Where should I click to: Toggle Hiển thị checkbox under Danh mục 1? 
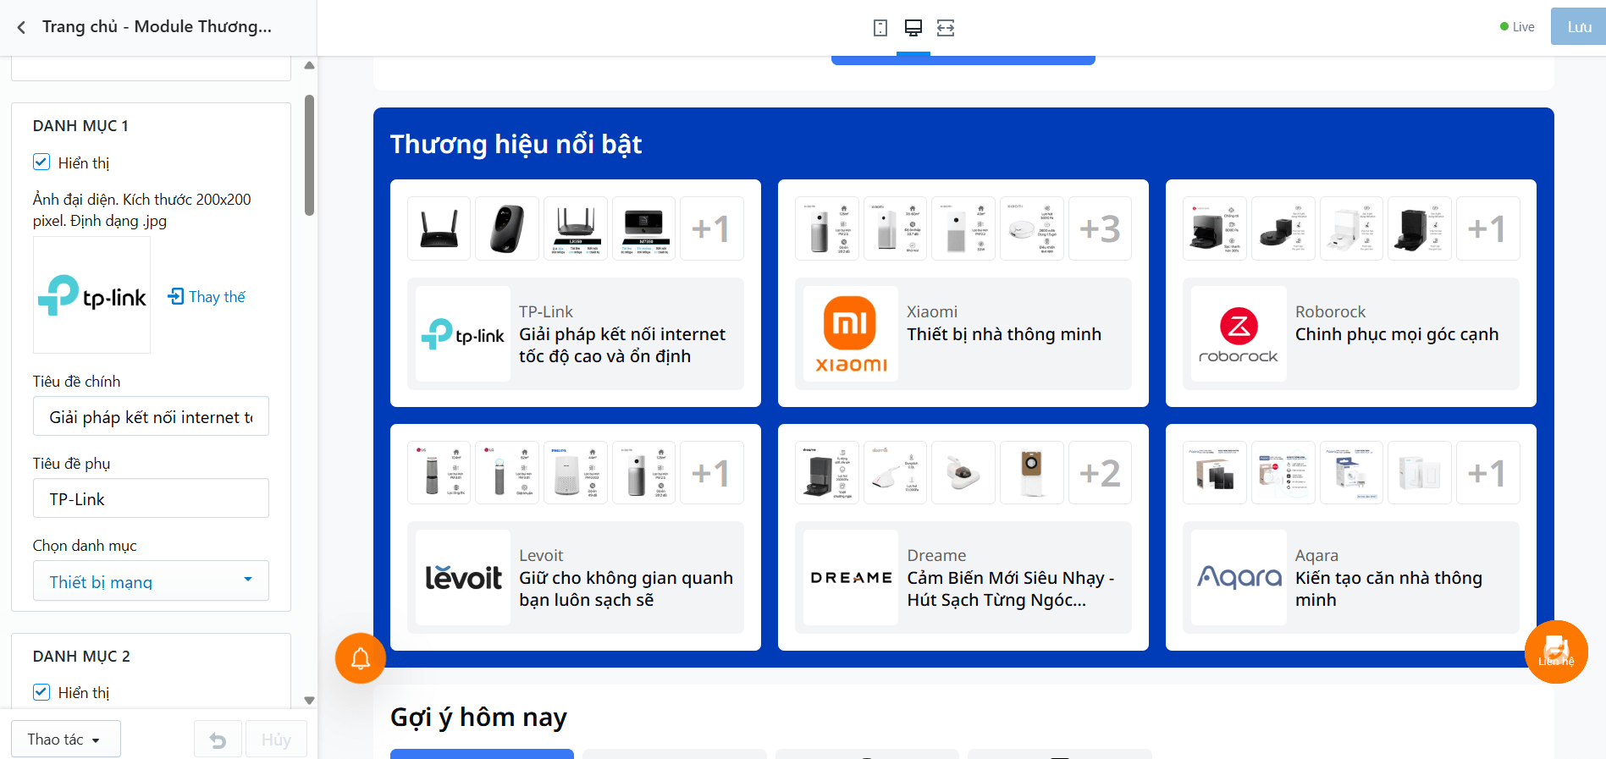41,162
